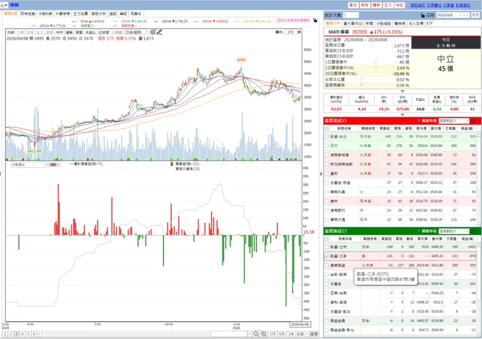Viewport: 482px width, 339px height.
Task: Tick the checkbox for 凱基-台北 row
Action: (x=326, y=137)
